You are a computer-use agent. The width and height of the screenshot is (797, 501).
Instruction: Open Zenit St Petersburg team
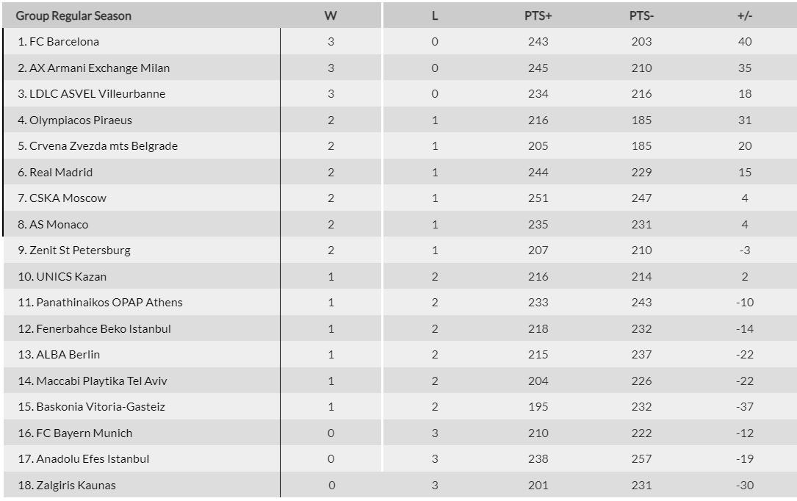click(x=79, y=250)
